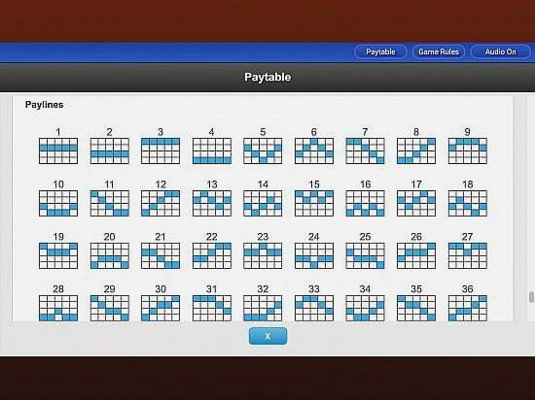The width and height of the screenshot is (535, 400).
Task: Click the payline 31 diagram
Action: 212,308
